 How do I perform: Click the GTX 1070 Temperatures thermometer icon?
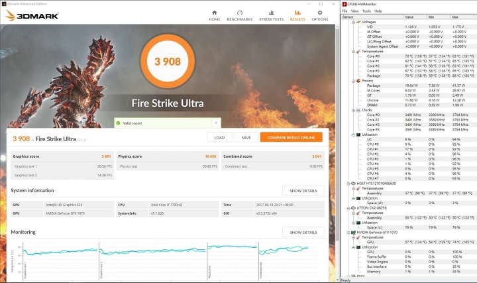358,237
